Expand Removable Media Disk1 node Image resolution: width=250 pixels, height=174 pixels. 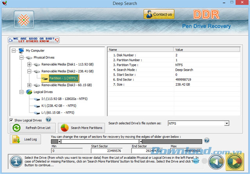pos(29,64)
